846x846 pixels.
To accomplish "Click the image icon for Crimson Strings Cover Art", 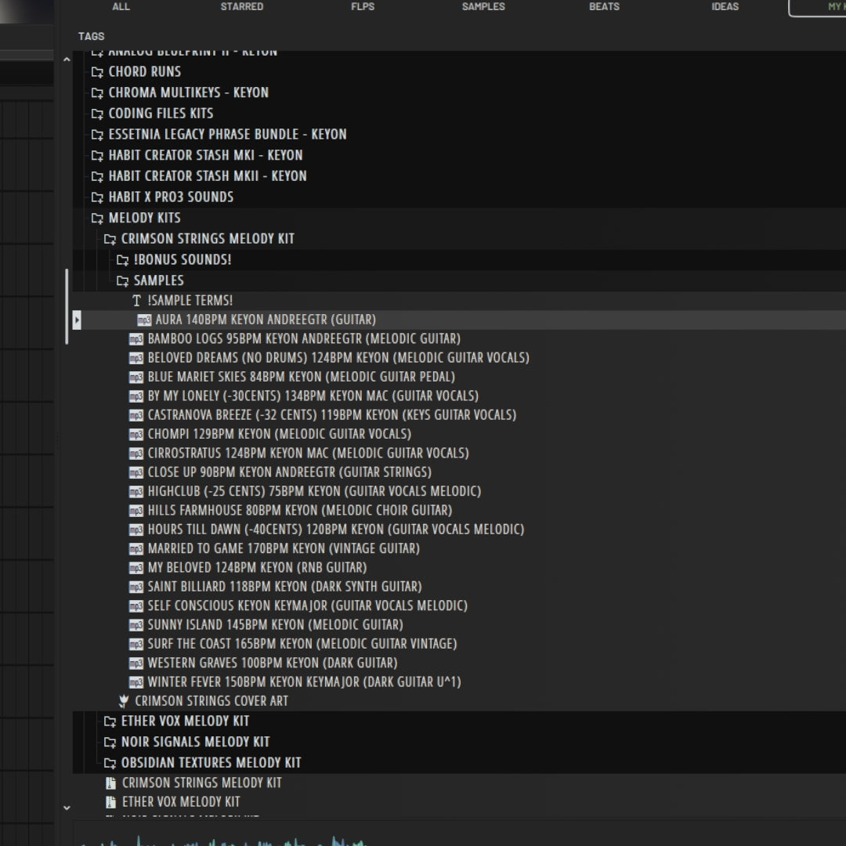I will 123,701.
